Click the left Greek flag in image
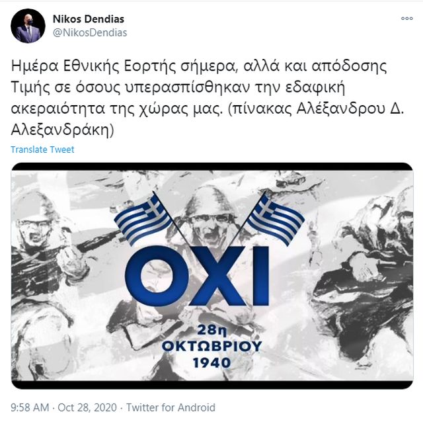 143,218
